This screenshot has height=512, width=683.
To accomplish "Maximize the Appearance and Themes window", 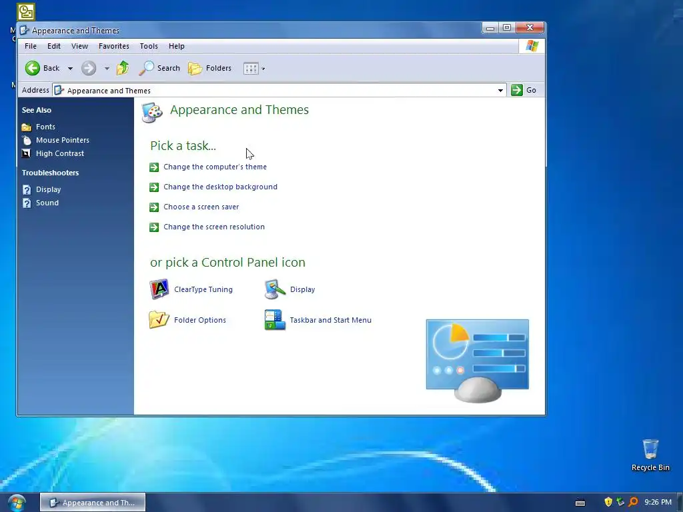I will pos(507,27).
